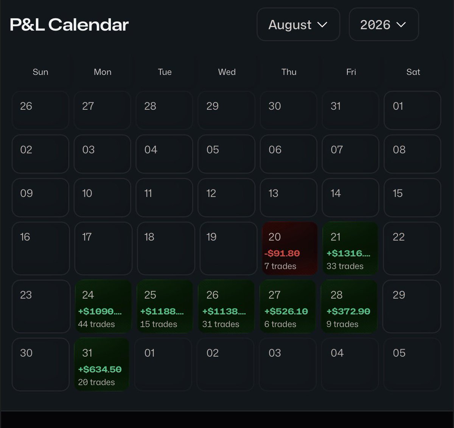Select the August 29 day cell
Viewport: 454px width, 428px height.
click(412, 307)
